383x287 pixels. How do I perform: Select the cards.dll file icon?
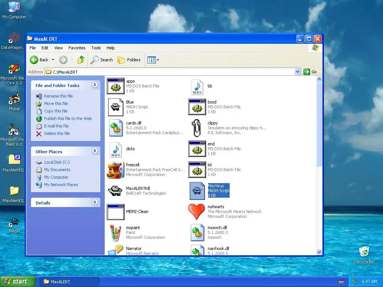[x=116, y=128]
